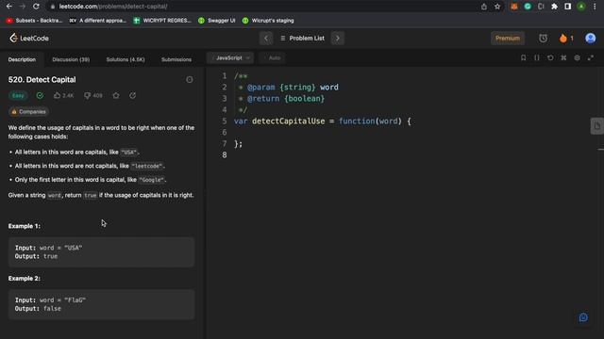The height and width of the screenshot is (339, 604).
Task: Click the Premium button
Action: coord(508,38)
